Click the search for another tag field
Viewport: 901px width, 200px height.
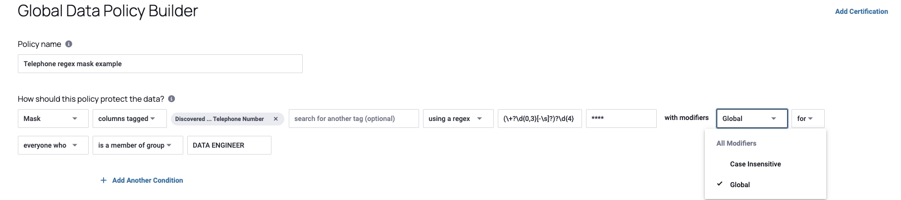point(354,119)
